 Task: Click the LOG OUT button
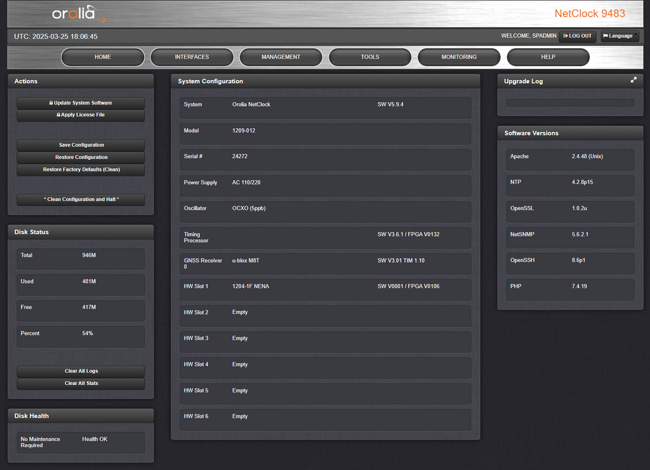[x=578, y=36]
